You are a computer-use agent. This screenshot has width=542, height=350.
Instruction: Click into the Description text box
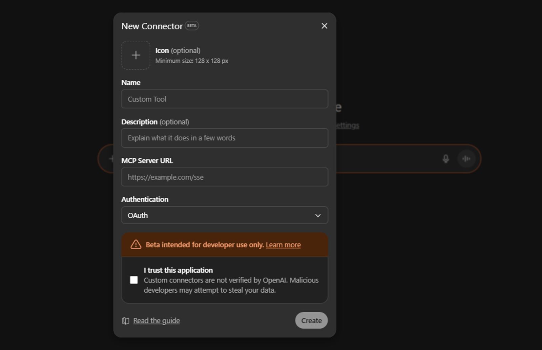(225, 138)
